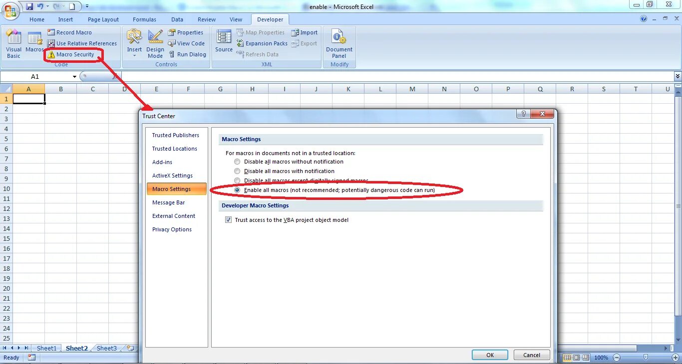Start Record Macro

tap(69, 32)
